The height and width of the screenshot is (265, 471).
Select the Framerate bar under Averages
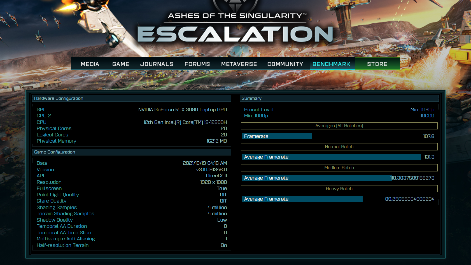click(x=277, y=136)
